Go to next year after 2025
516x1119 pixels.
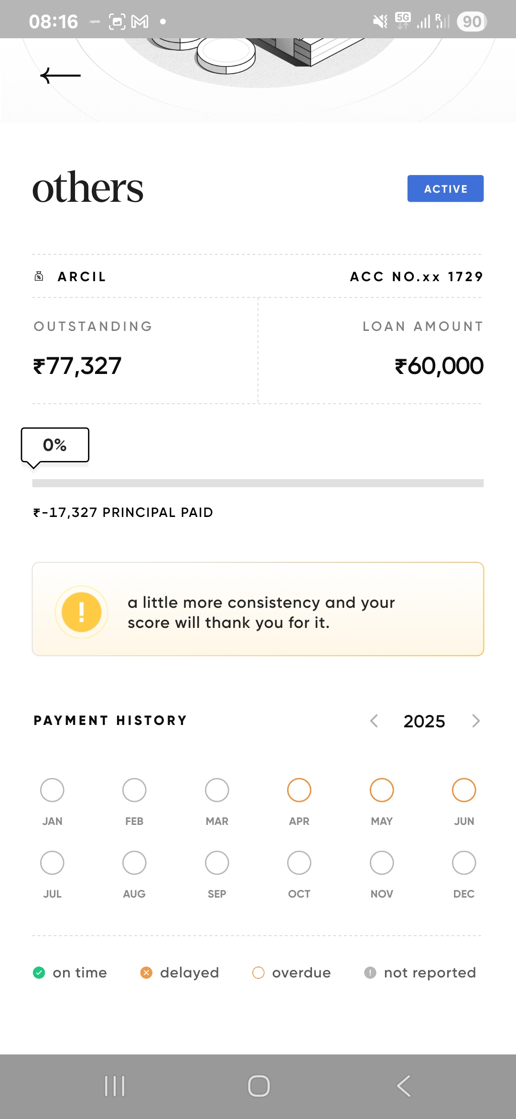(x=475, y=721)
